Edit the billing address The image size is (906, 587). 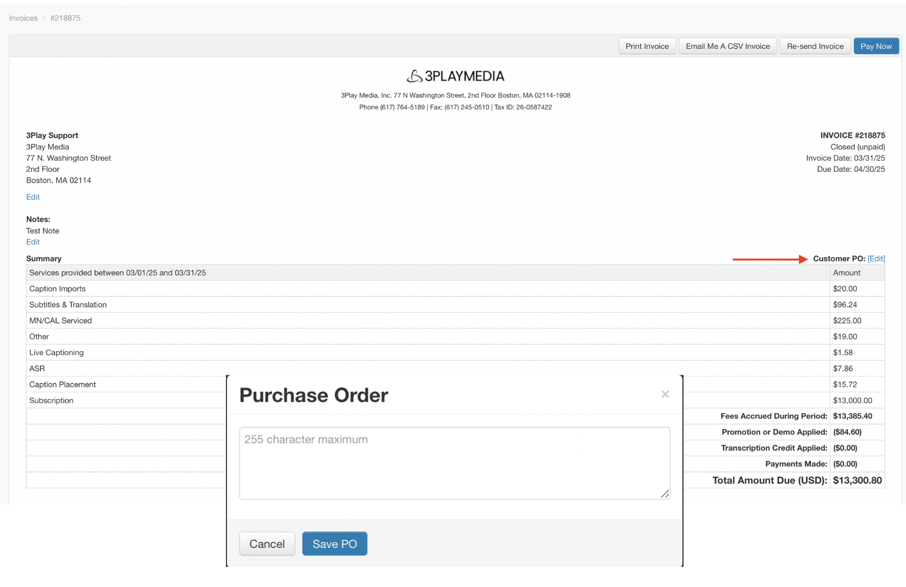pyautogui.click(x=33, y=197)
